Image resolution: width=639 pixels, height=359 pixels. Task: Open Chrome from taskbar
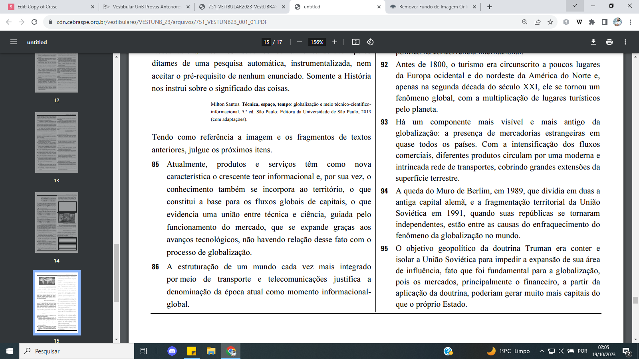tap(231, 351)
